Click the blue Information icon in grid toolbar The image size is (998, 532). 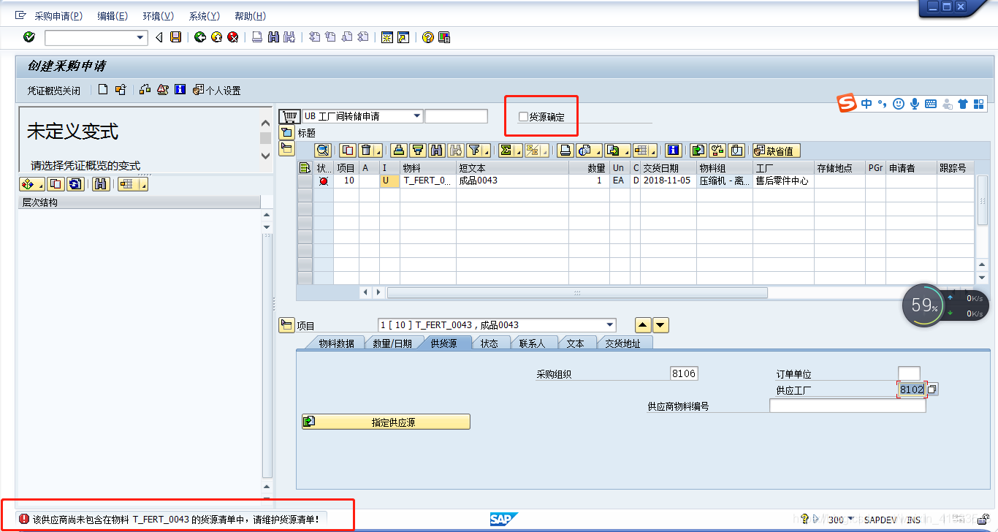pyautogui.click(x=673, y=151)
